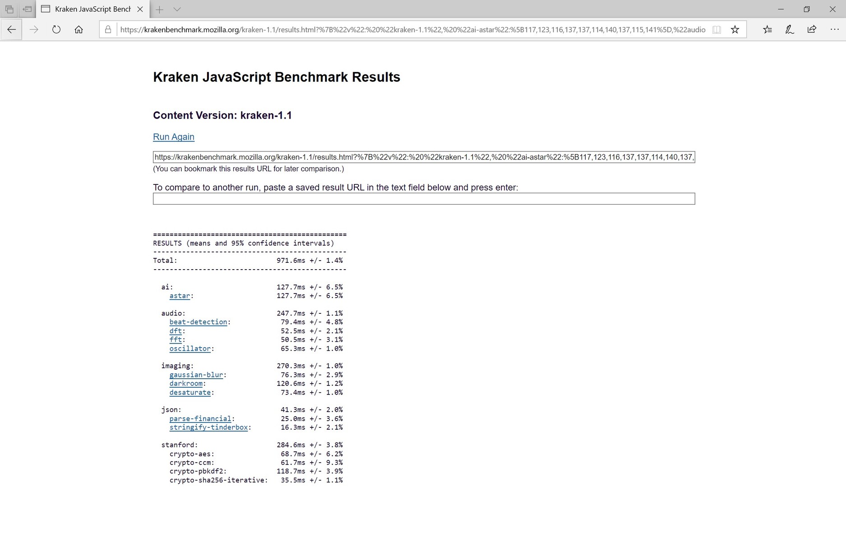This screenshot has width=846, height=541.
Task: Click the Total 971.6ms result value
Action: tap(309, 261)
